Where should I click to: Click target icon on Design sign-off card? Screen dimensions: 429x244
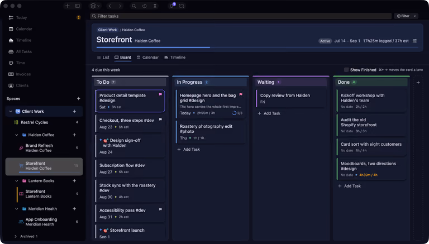point(106,140)
